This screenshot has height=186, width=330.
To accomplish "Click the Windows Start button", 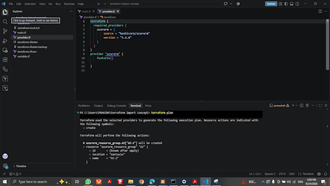I will point(5,182).
